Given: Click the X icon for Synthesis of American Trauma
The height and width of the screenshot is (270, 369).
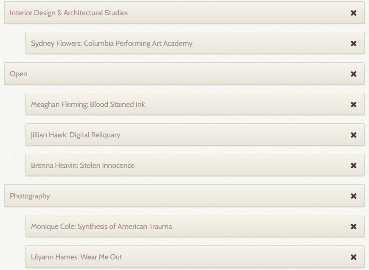Looking at the screenshot, I should tap(353, 227).
